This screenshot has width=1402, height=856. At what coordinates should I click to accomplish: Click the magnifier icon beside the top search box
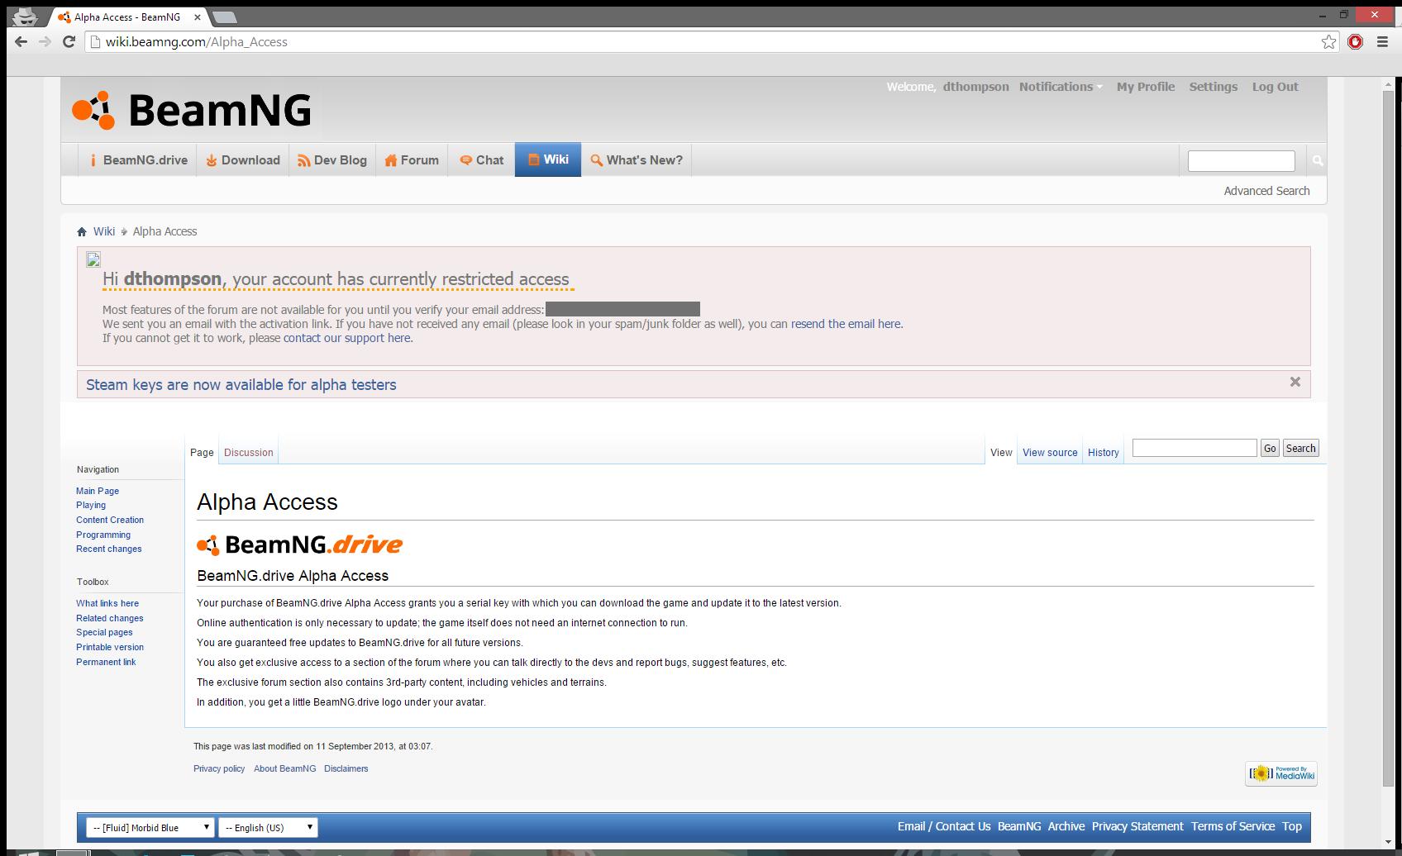click(1318, 160)
